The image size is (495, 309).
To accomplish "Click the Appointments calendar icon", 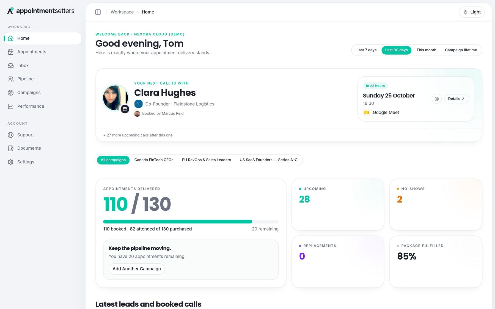I will pos(11,52).
